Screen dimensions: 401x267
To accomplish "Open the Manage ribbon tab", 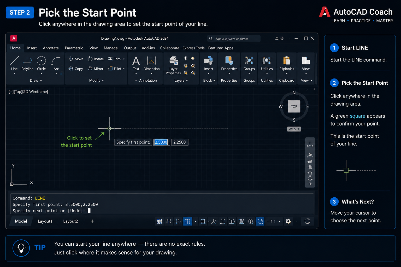I will 111,48.
